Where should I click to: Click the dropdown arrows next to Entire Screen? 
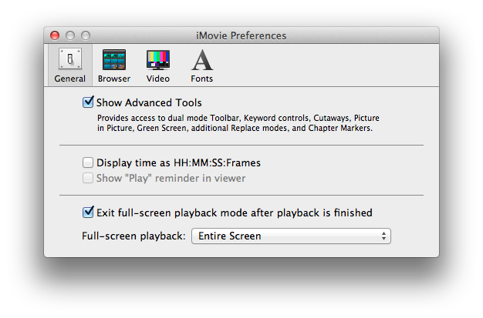pyautogui.click(x=383, y=236)
